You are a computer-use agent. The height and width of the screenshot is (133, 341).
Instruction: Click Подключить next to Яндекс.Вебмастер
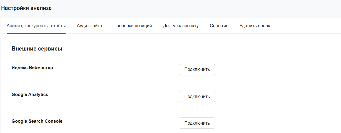tap(197, 69)
